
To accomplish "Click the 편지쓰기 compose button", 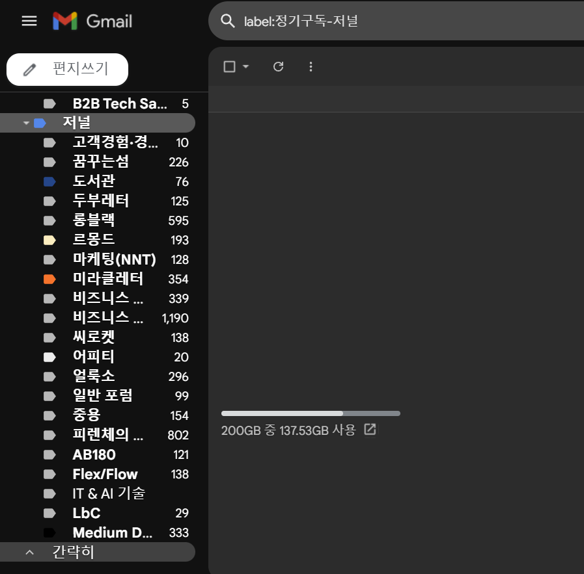I will [68, 70].
